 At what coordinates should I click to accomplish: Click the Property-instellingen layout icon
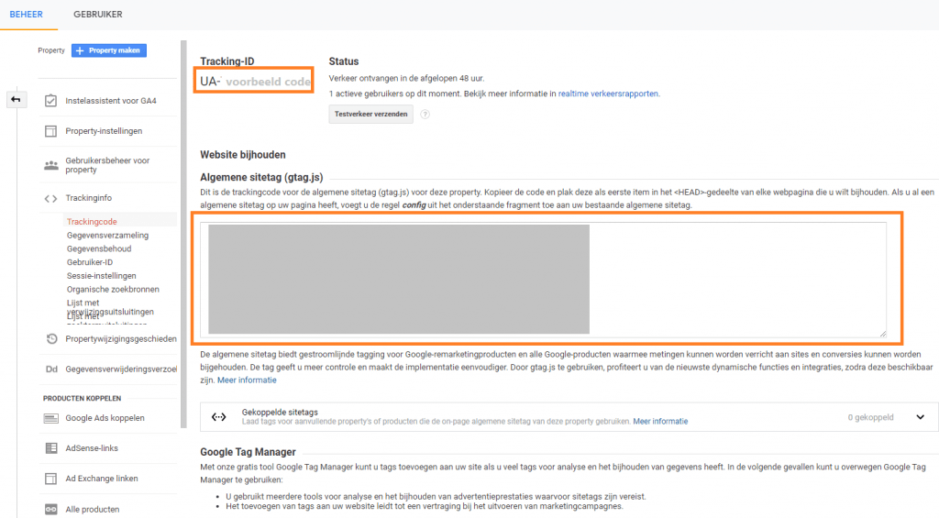pyautogui.click(x=51, y=131)
